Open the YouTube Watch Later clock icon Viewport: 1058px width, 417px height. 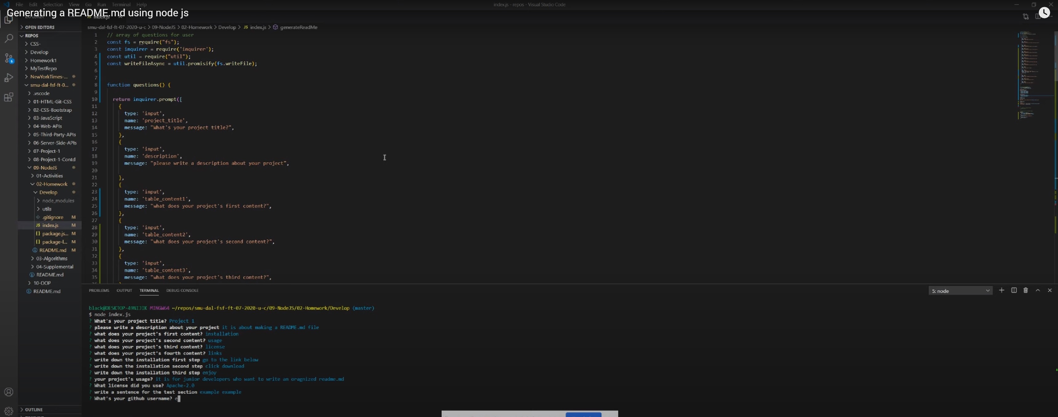[x=1044, y=12]
